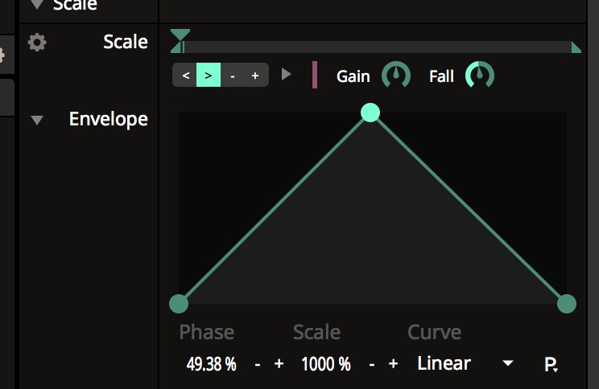The width and height of the screenshot is (599, 389).
Task: Toggle the highlighted right arrow direction button
Action: (209, 76)
